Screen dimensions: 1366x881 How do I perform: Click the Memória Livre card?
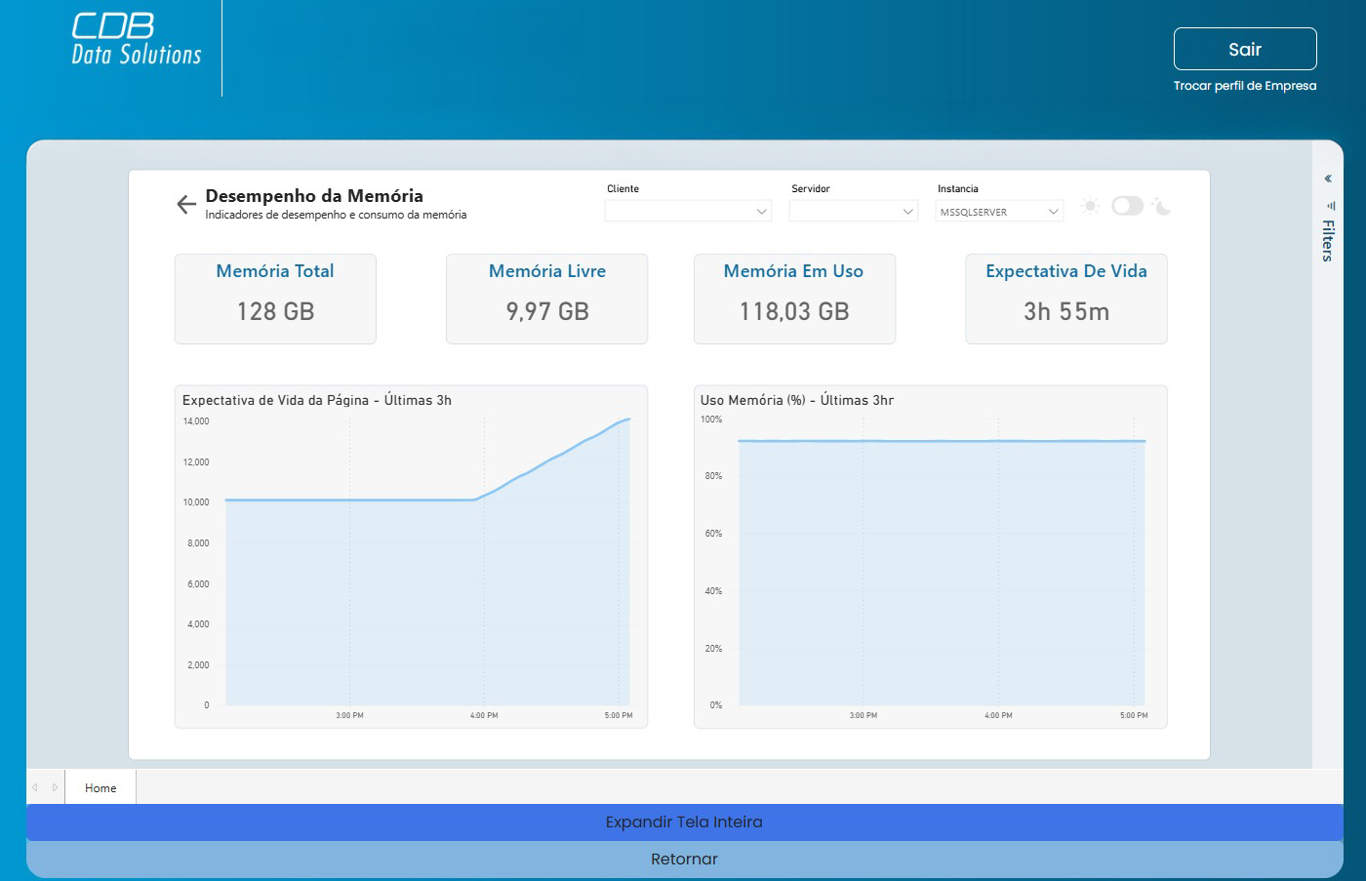(x=546, y=299)
